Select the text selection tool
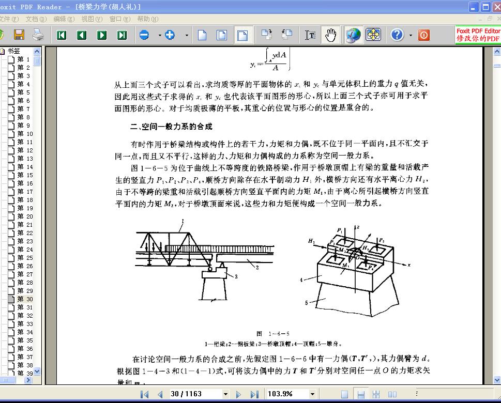The image size is (501, 403). pyautogui.click(x=310, y=35)
